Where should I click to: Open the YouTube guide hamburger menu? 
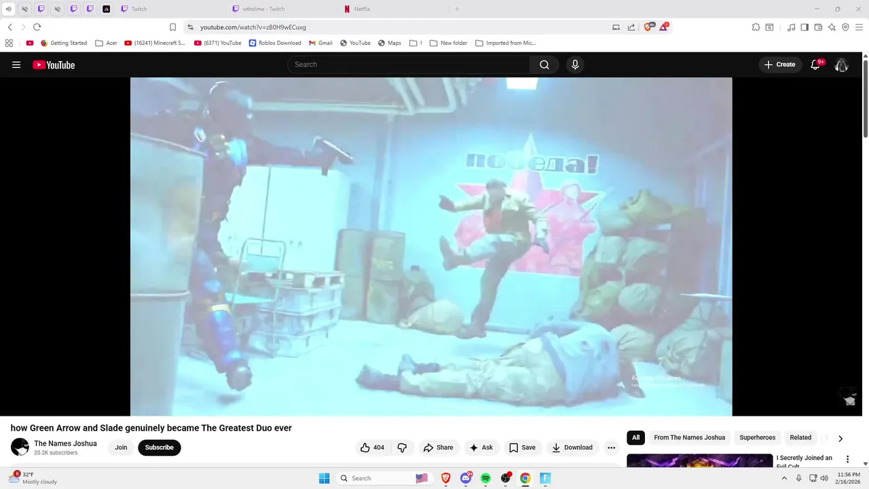pos(16,65)
